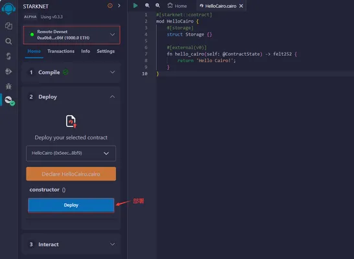The width and height of the screenshot is (354, 259).
Task: Switch to the Transactions tab
Action: 61,51
